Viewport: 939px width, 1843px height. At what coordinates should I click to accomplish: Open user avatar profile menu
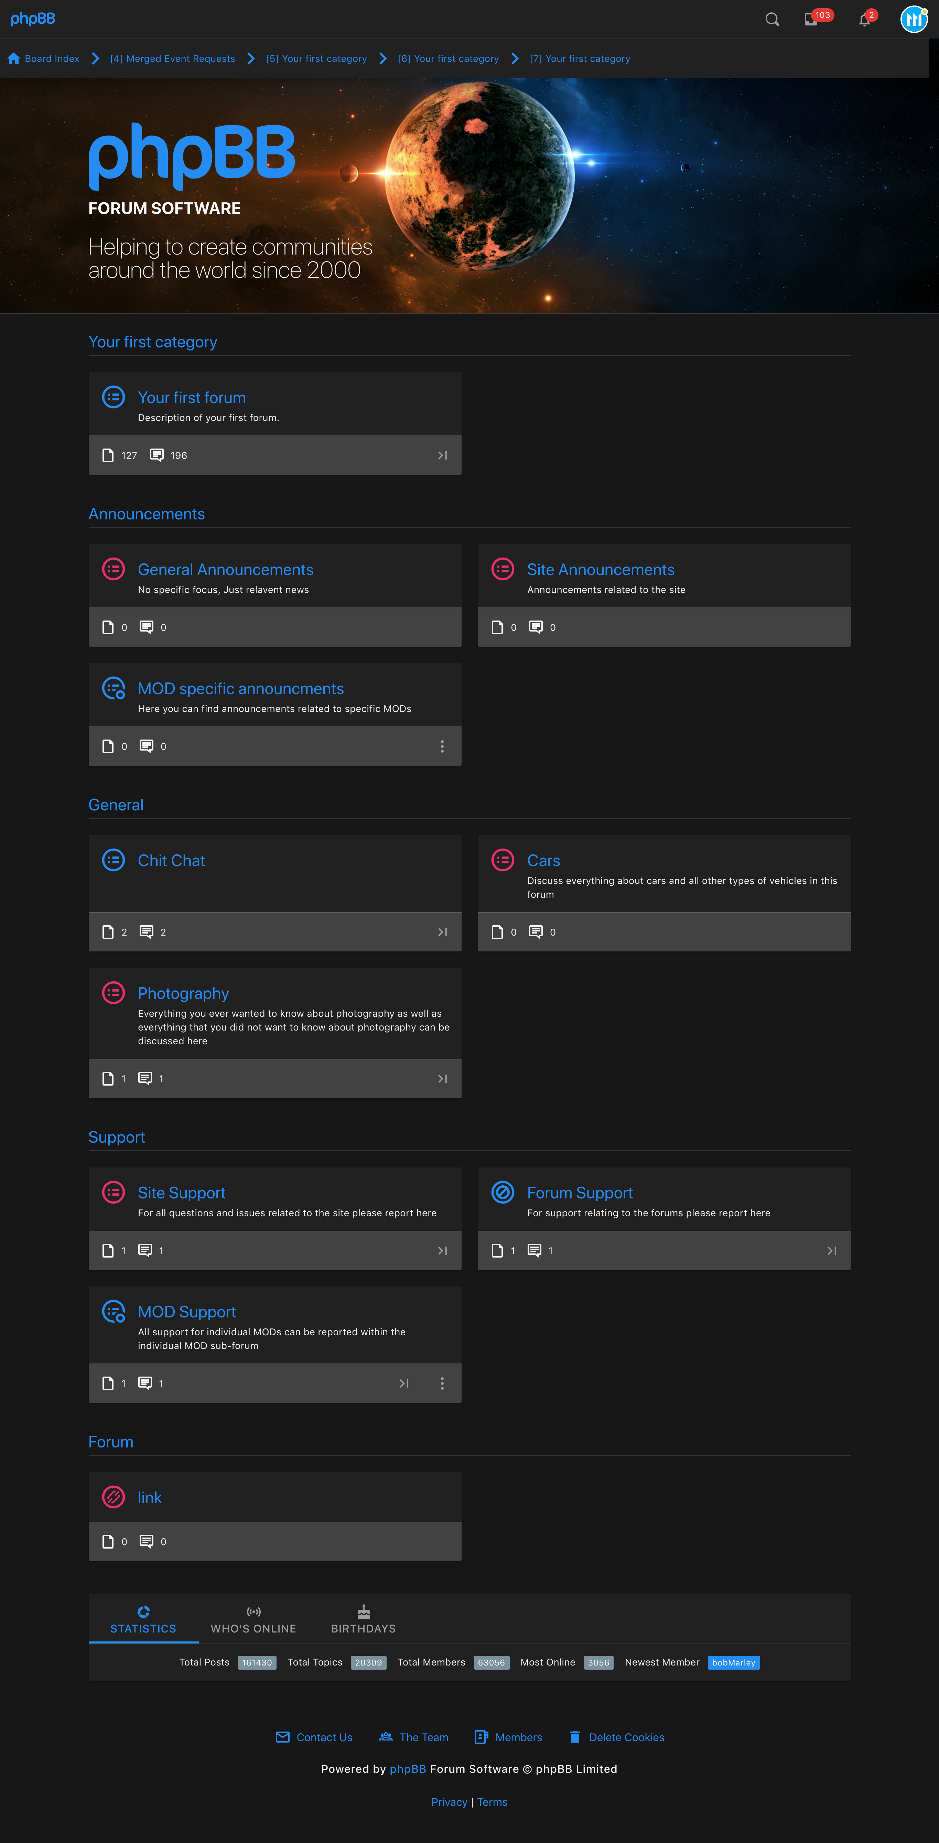point(913,19)
